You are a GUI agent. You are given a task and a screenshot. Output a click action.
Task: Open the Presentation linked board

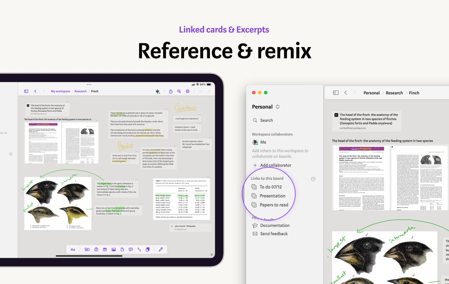click(x=269, y=196)
